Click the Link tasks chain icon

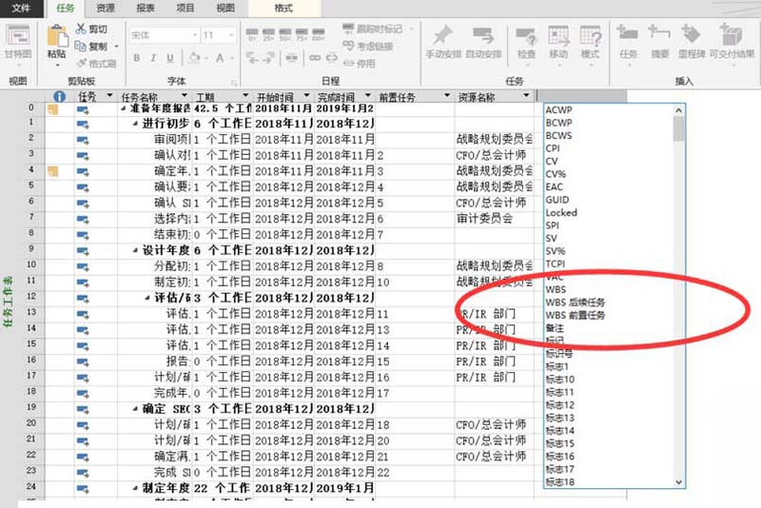[x=315, y=58]
